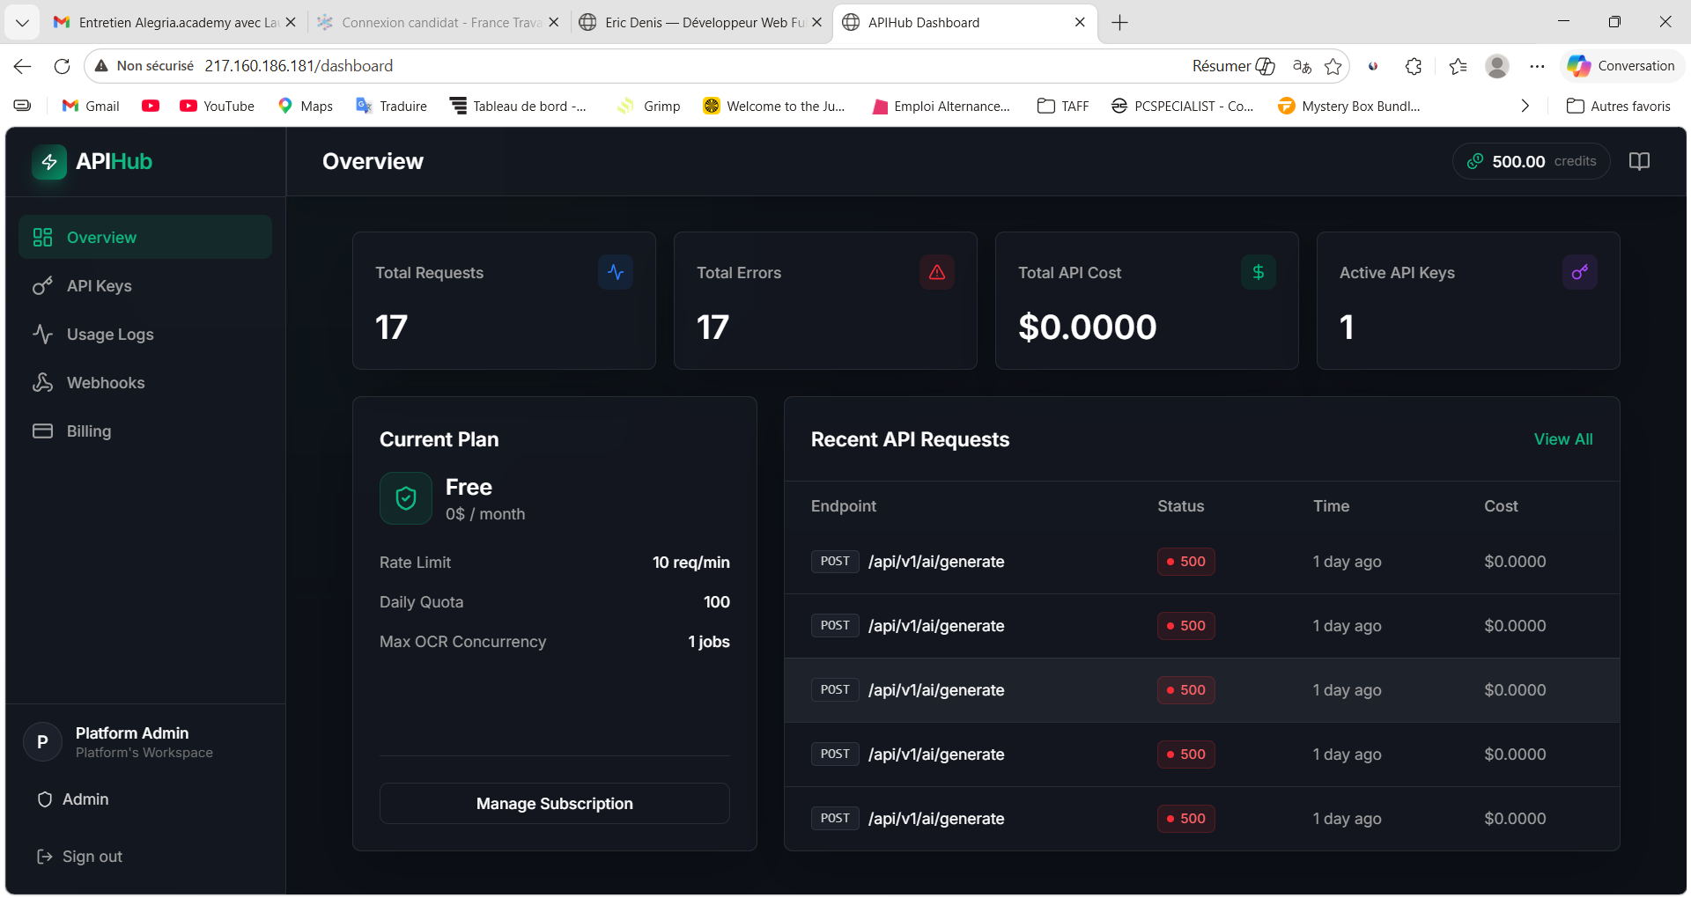Click the 500.00 credits badge
The height and width of the screenshot is (898, 1691).
pos(1532,161)
